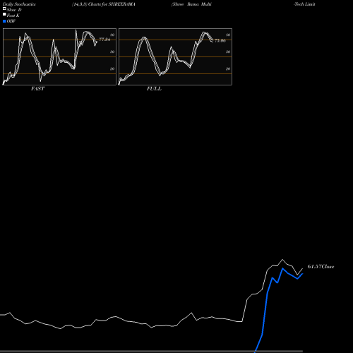Select the 'Slow D' legend label
This screenshot has height=353, width=353.
pos(14,10)
